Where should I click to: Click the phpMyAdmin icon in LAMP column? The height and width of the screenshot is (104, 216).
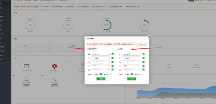point(120,70)
